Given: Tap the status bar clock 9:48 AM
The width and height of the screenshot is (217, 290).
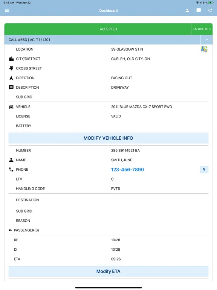Looking at the screenshot, I should tap(9, 3).
